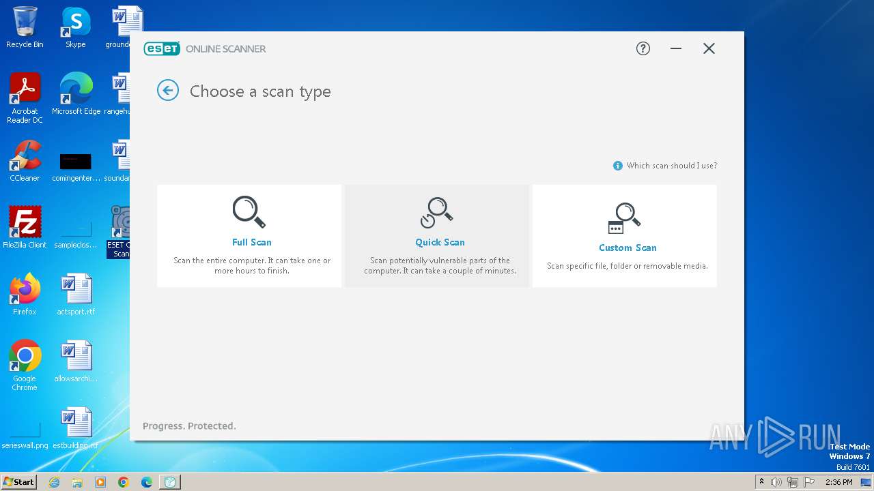The height and width of the screenshot is (491, 874).
Task: Select the Full Scan magnifier icon
Action: (249, 211)
